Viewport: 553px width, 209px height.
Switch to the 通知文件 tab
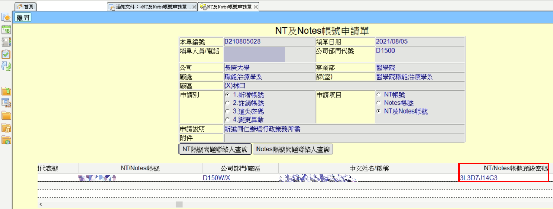point(150,7)
